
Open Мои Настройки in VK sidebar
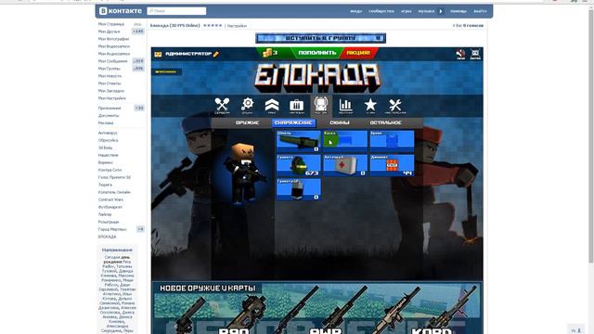pos(112,98)
